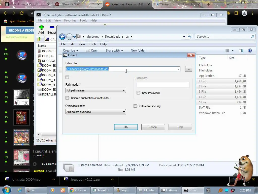This screenshot has width=258, height=194.
Task: Open the Chrome profile avatar
Action: point(244,13)
